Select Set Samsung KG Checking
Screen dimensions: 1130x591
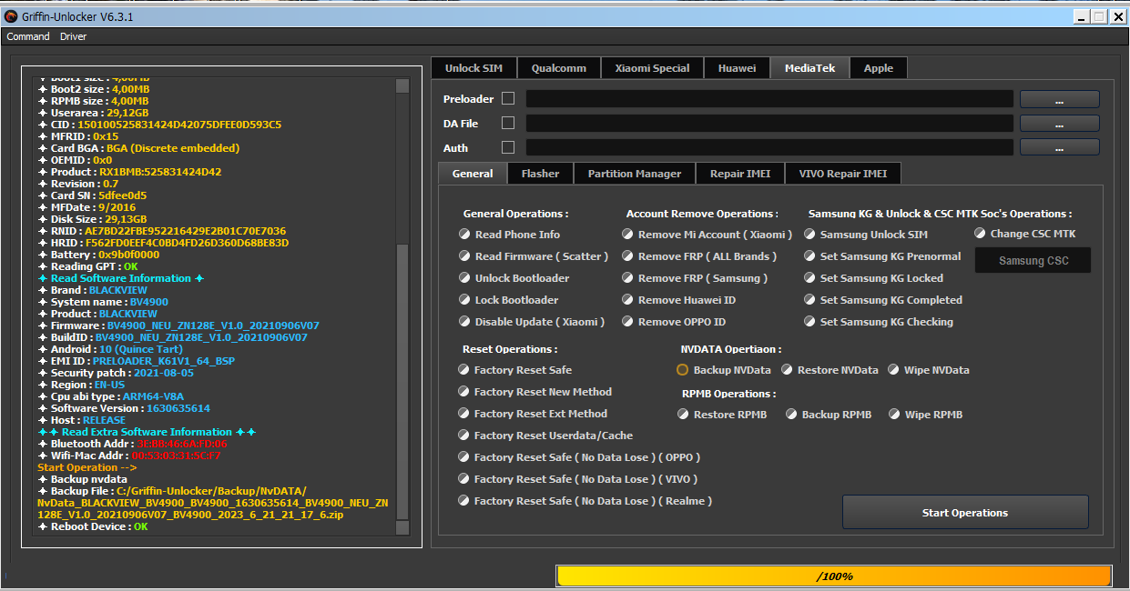pos(879,322)
